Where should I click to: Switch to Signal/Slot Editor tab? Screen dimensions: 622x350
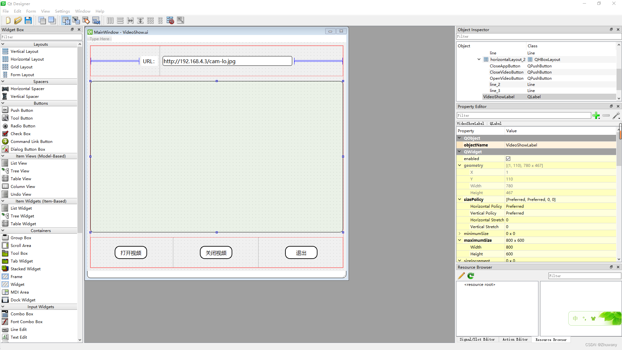[x=477, y=339]
